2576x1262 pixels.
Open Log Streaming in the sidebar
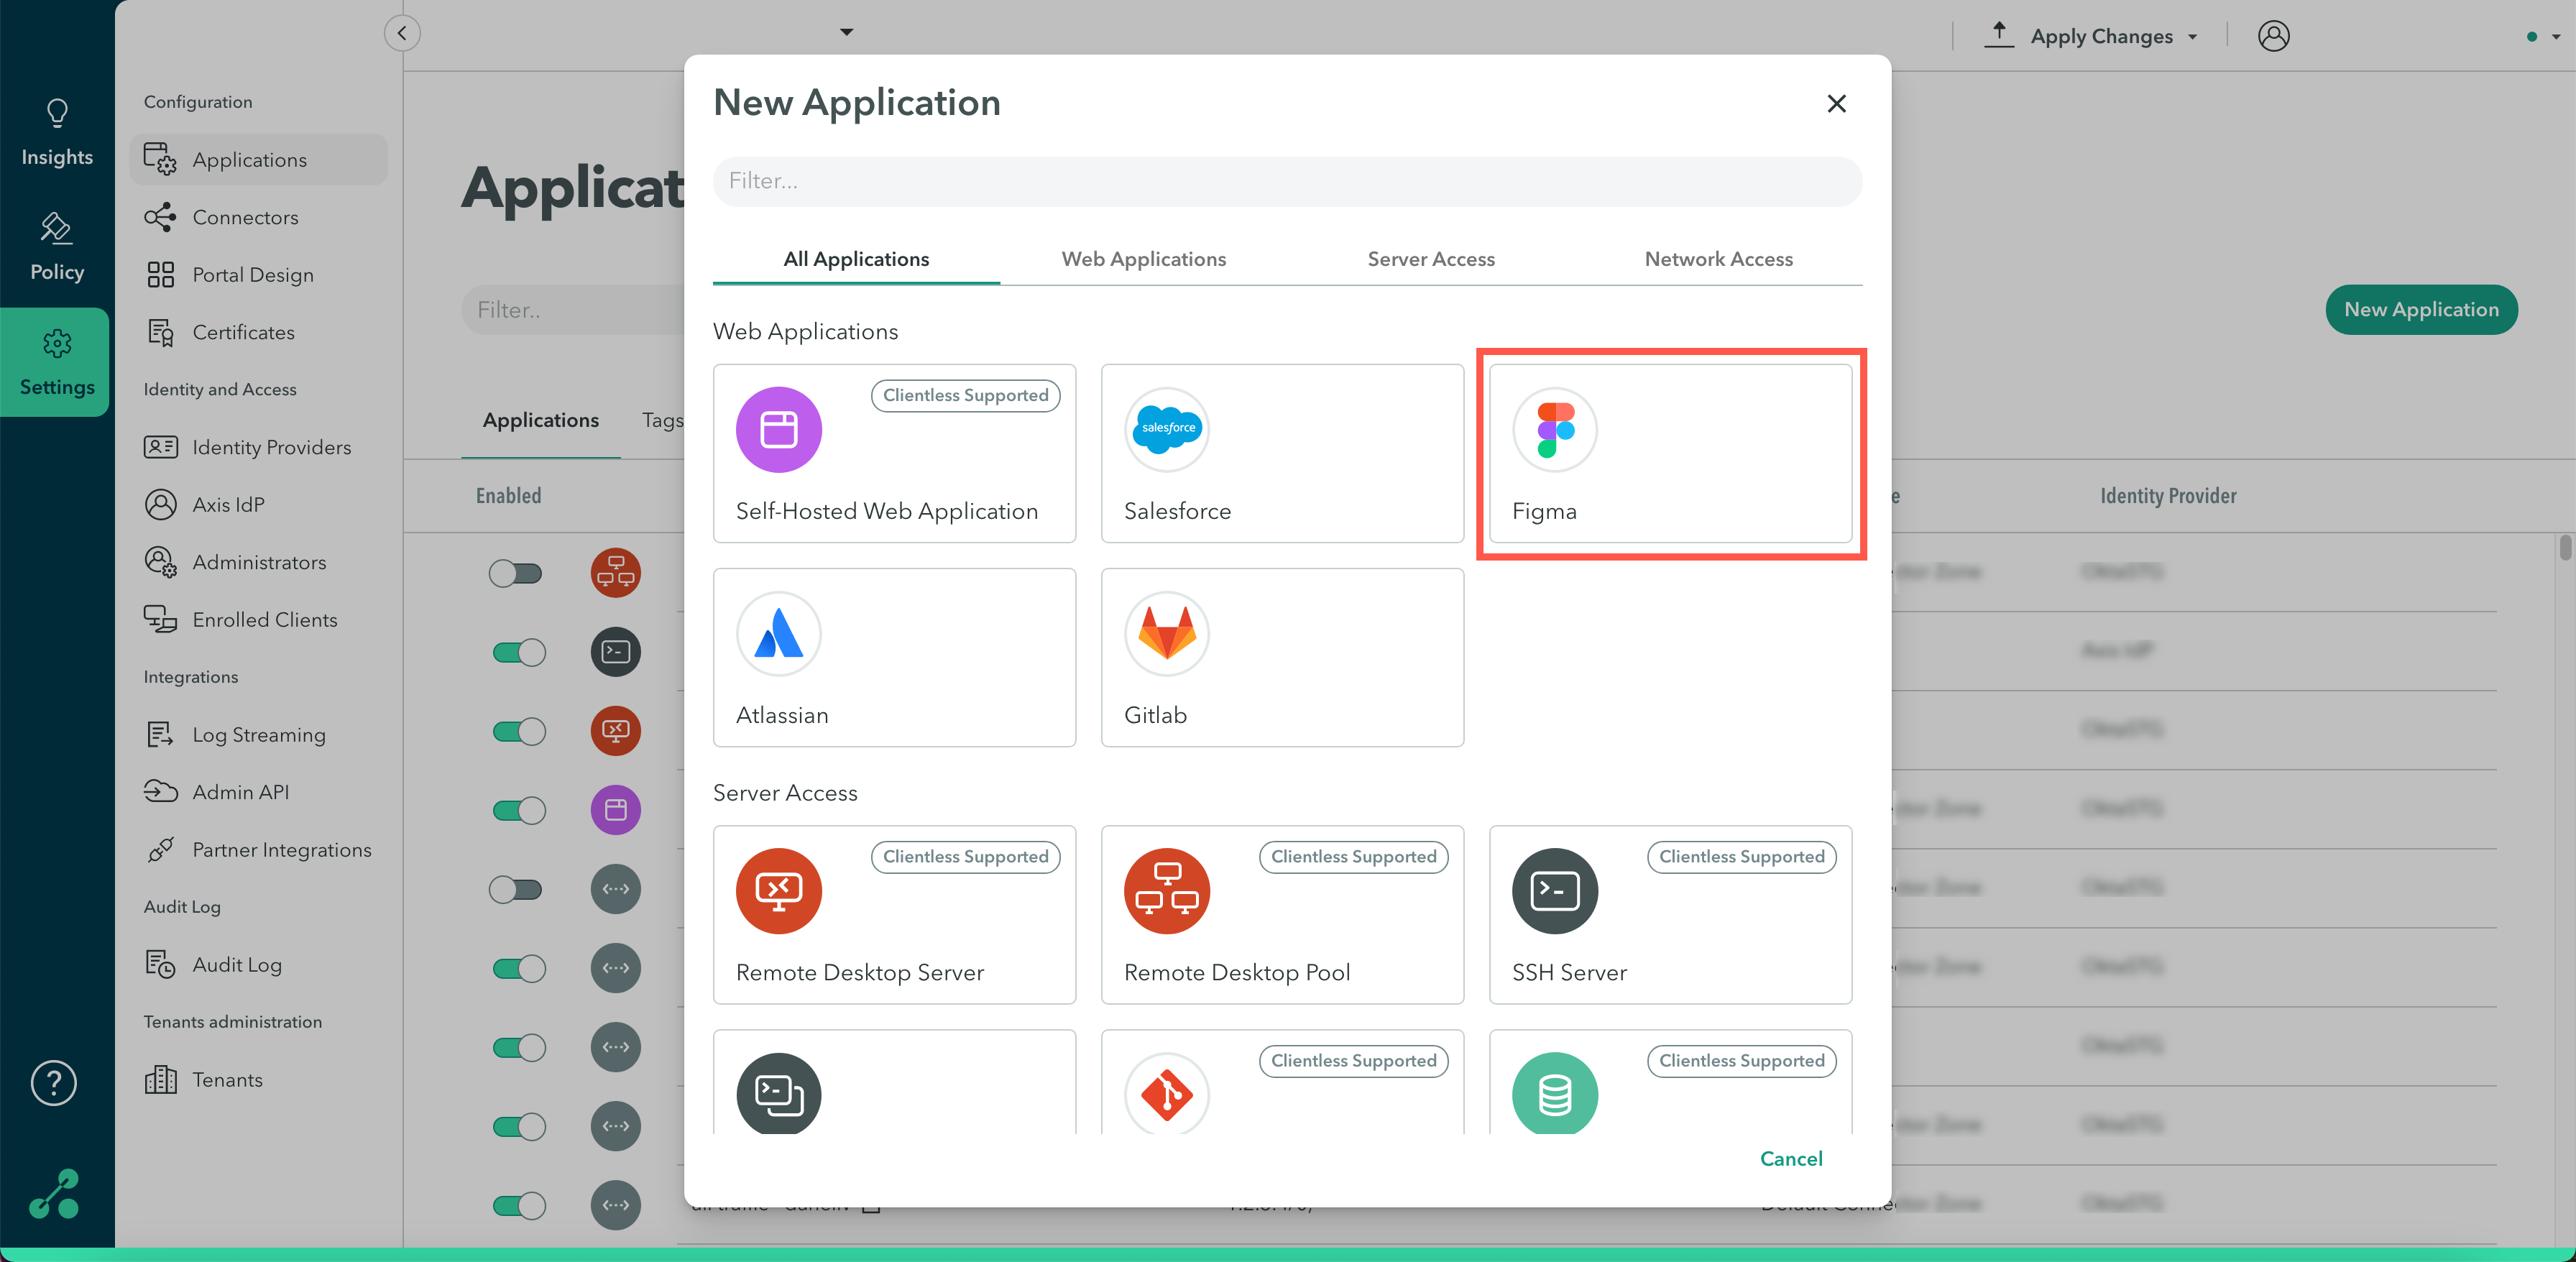258,735
